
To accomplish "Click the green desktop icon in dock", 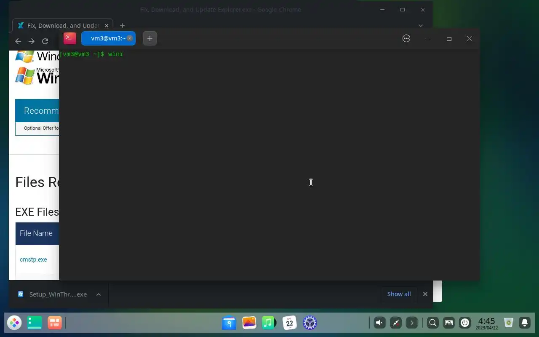I will click(35, 323).
